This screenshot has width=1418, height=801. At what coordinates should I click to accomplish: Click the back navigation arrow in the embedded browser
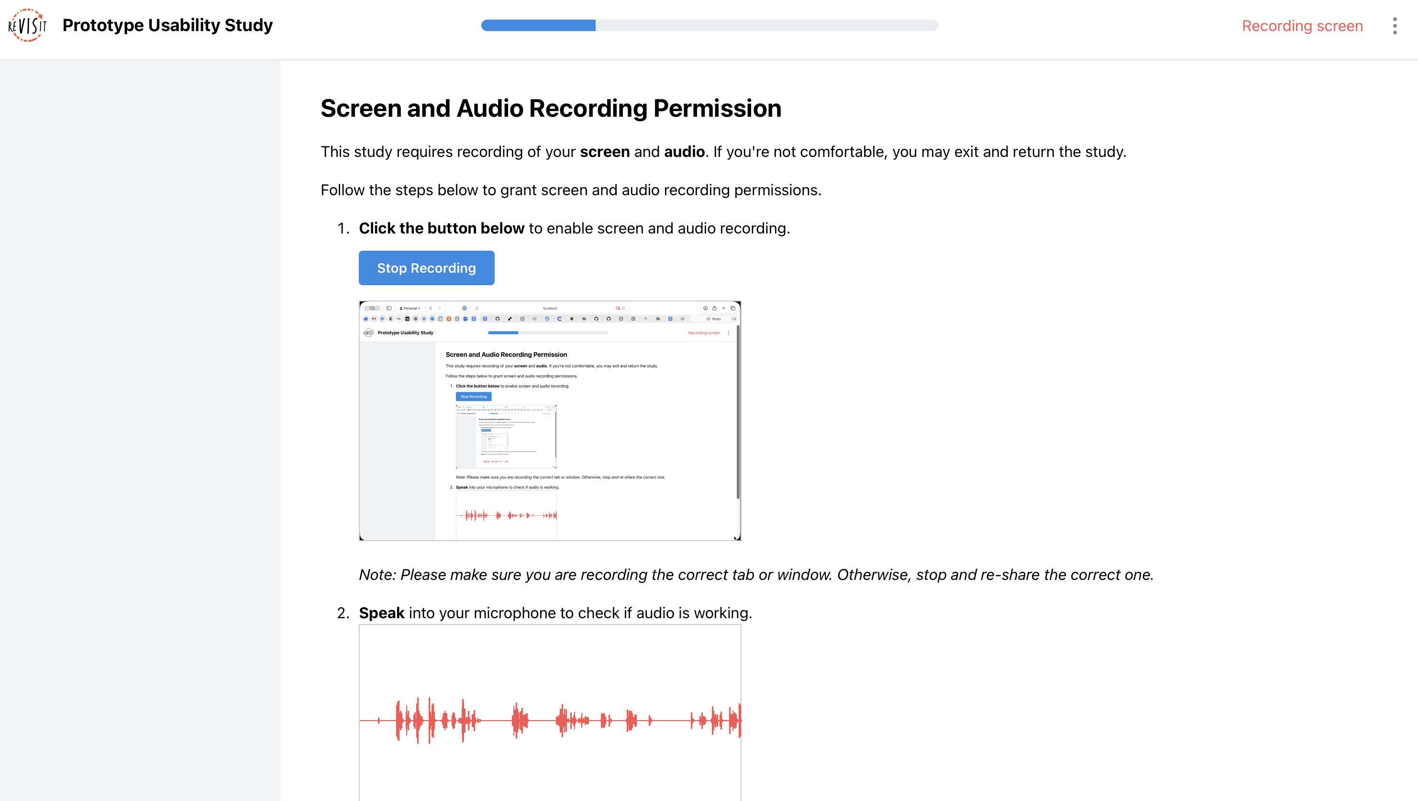pyautogui.click(x=431, y=308)
